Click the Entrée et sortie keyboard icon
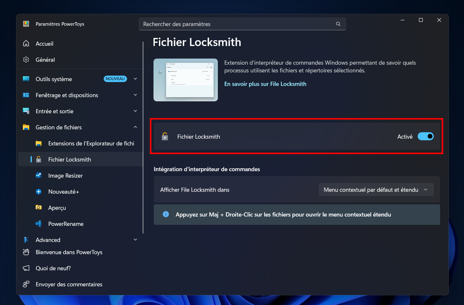The height and width of the screenshot is (305, 464). (26, 111)
